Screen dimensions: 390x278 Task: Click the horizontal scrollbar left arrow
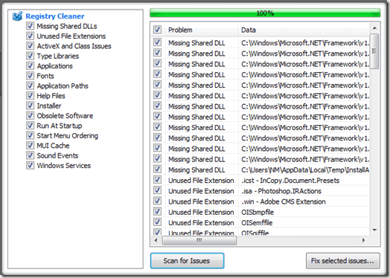tap(156, 240)
